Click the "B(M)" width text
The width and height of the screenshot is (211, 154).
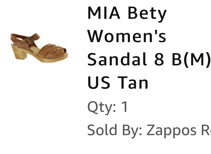click(x=189, y=60)
